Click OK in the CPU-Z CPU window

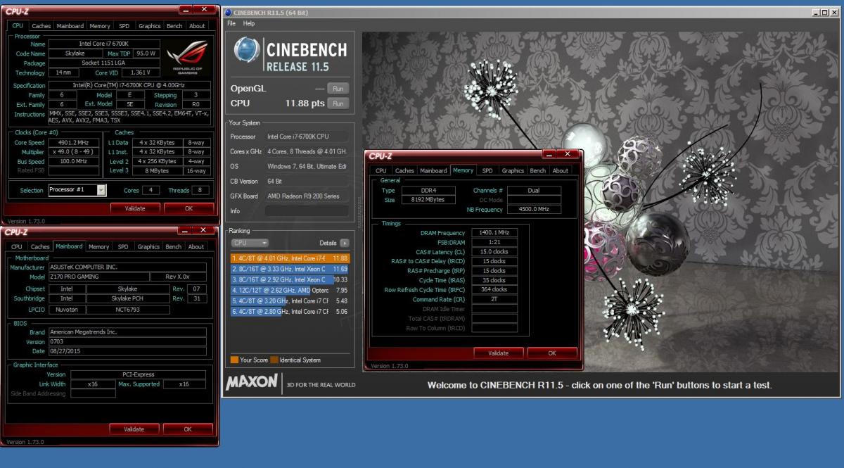point(188,208)
